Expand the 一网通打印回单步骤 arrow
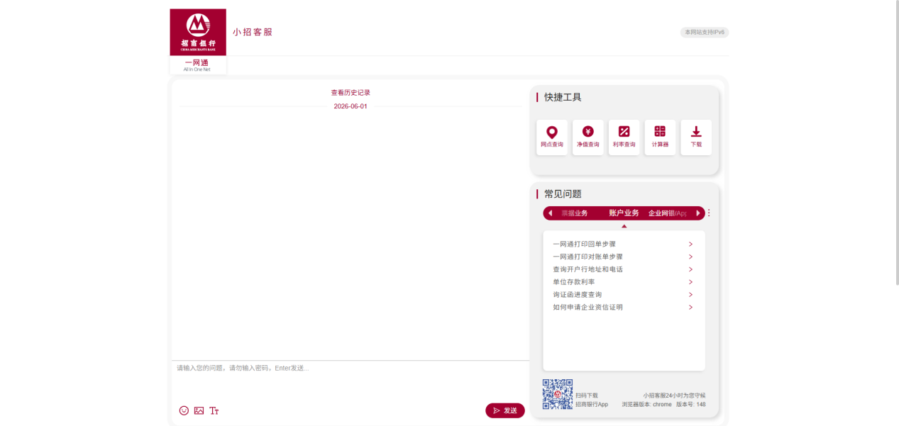Image resolution: width=899 pixels, height=426 pixels. [690, 244]
